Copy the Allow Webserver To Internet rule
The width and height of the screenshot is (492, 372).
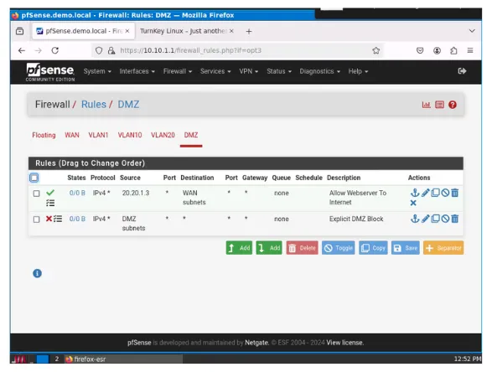point(435,193)
